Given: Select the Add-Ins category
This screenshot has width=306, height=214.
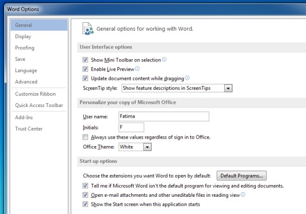Looking at the screenshot, I should point(39,117).
